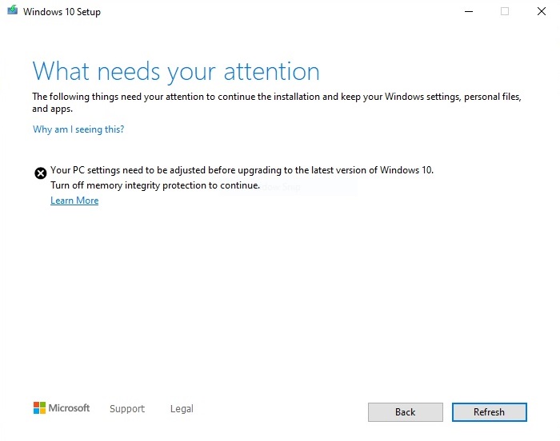The width and height of the screenshot is (560, 441).
Task: Click the 'What needs your attention' heading
Action: [176, 72]
